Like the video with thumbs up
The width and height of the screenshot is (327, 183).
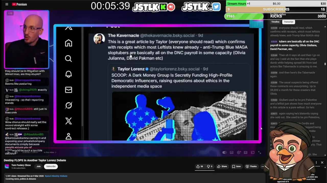[x=200, y=166]
